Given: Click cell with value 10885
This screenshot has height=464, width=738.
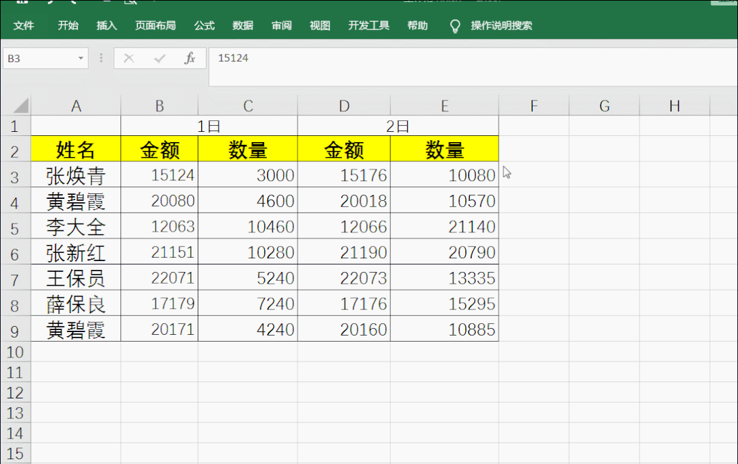Looking at the screenshot, I should 445,329.
